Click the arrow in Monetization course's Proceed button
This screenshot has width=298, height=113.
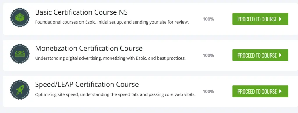point(281,55)
